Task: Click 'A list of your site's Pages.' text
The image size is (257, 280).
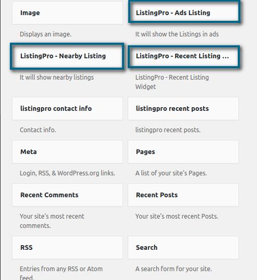Action: coord(171,173)
